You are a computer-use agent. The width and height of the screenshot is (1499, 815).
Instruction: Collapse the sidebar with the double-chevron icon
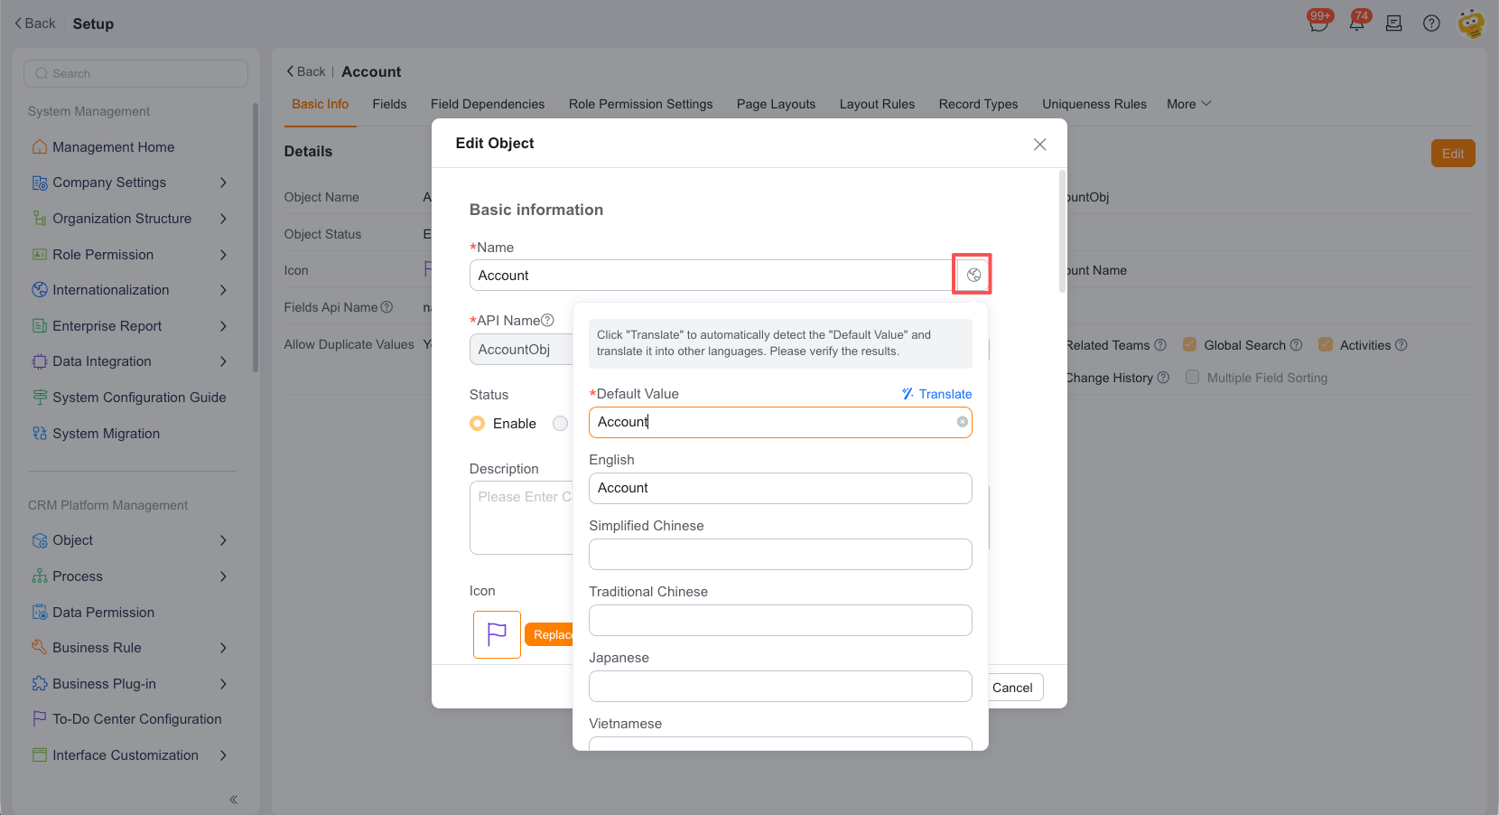[x=233, y=800]
